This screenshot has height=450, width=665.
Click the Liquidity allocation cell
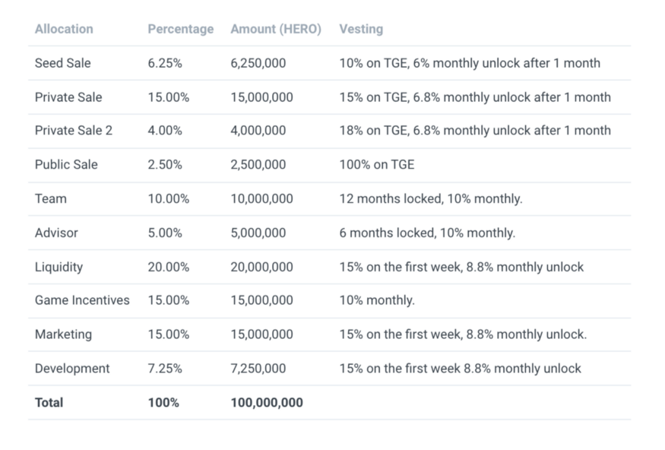(x=59, y=267)
